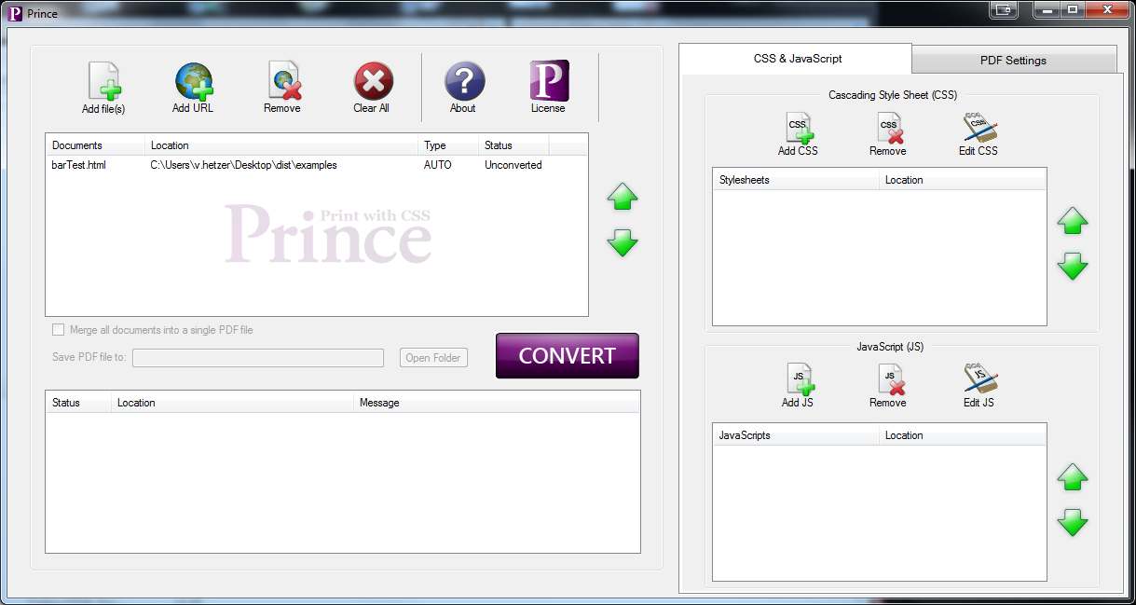Move stylesheet down with green arrow

pos(1073,268)
